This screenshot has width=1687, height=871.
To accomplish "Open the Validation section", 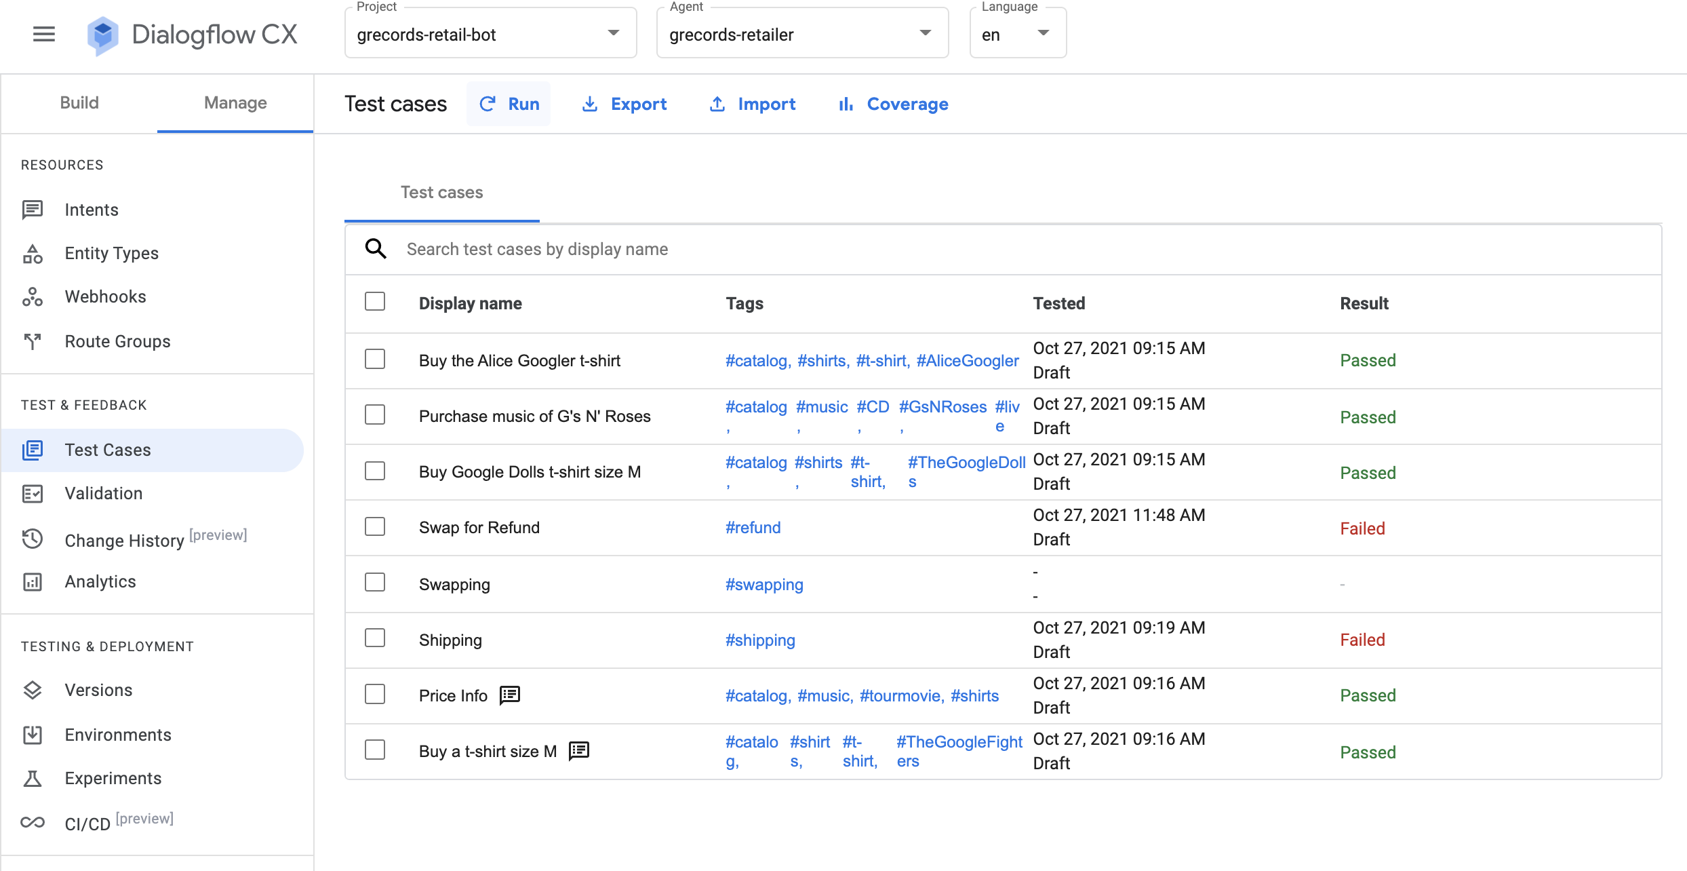I will pos(103,493).
